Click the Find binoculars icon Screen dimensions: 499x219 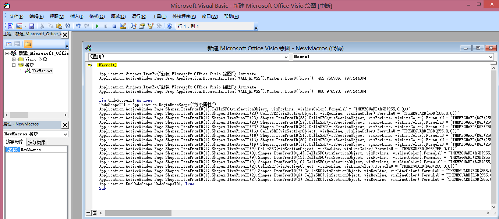67,26
